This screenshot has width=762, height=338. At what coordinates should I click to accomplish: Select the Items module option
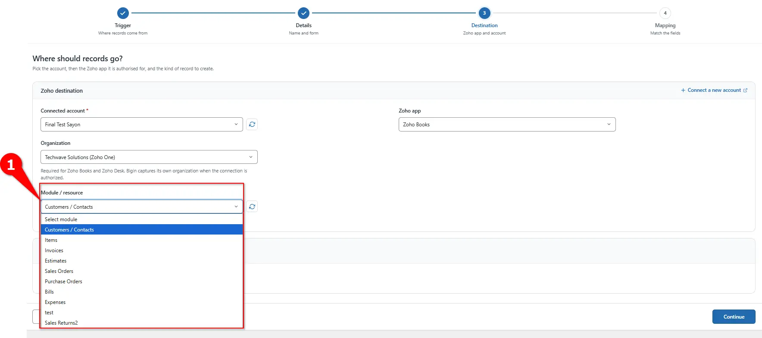pos(142,240)
